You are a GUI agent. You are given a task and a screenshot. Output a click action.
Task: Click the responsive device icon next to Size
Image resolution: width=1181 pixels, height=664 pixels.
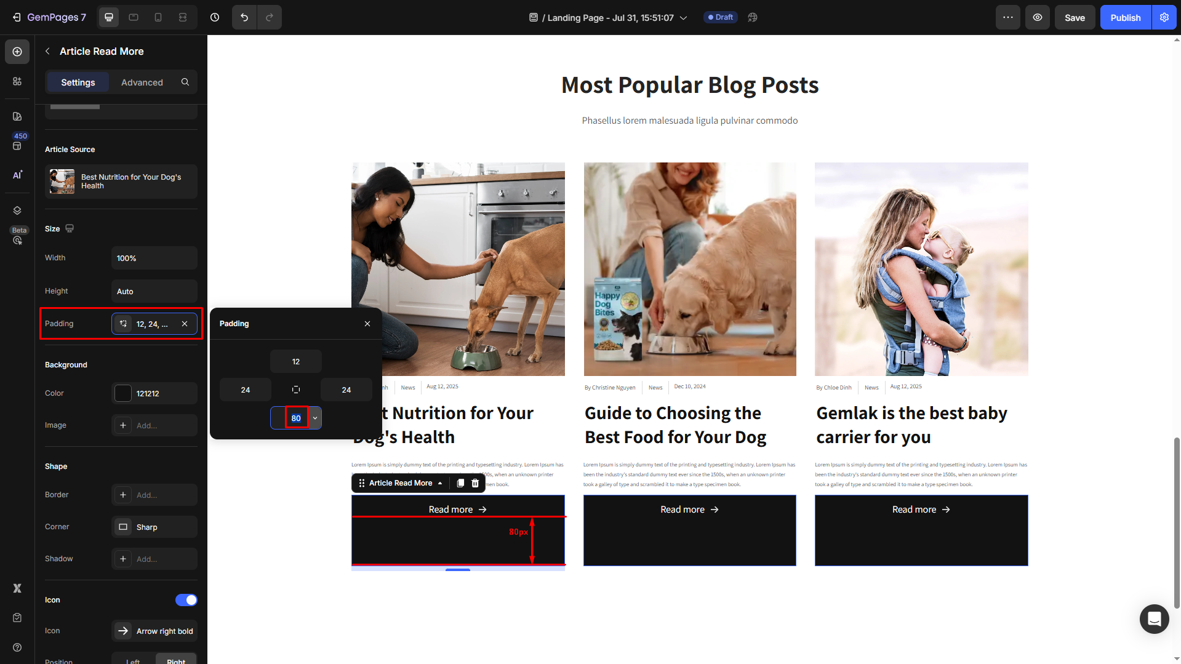70,228
